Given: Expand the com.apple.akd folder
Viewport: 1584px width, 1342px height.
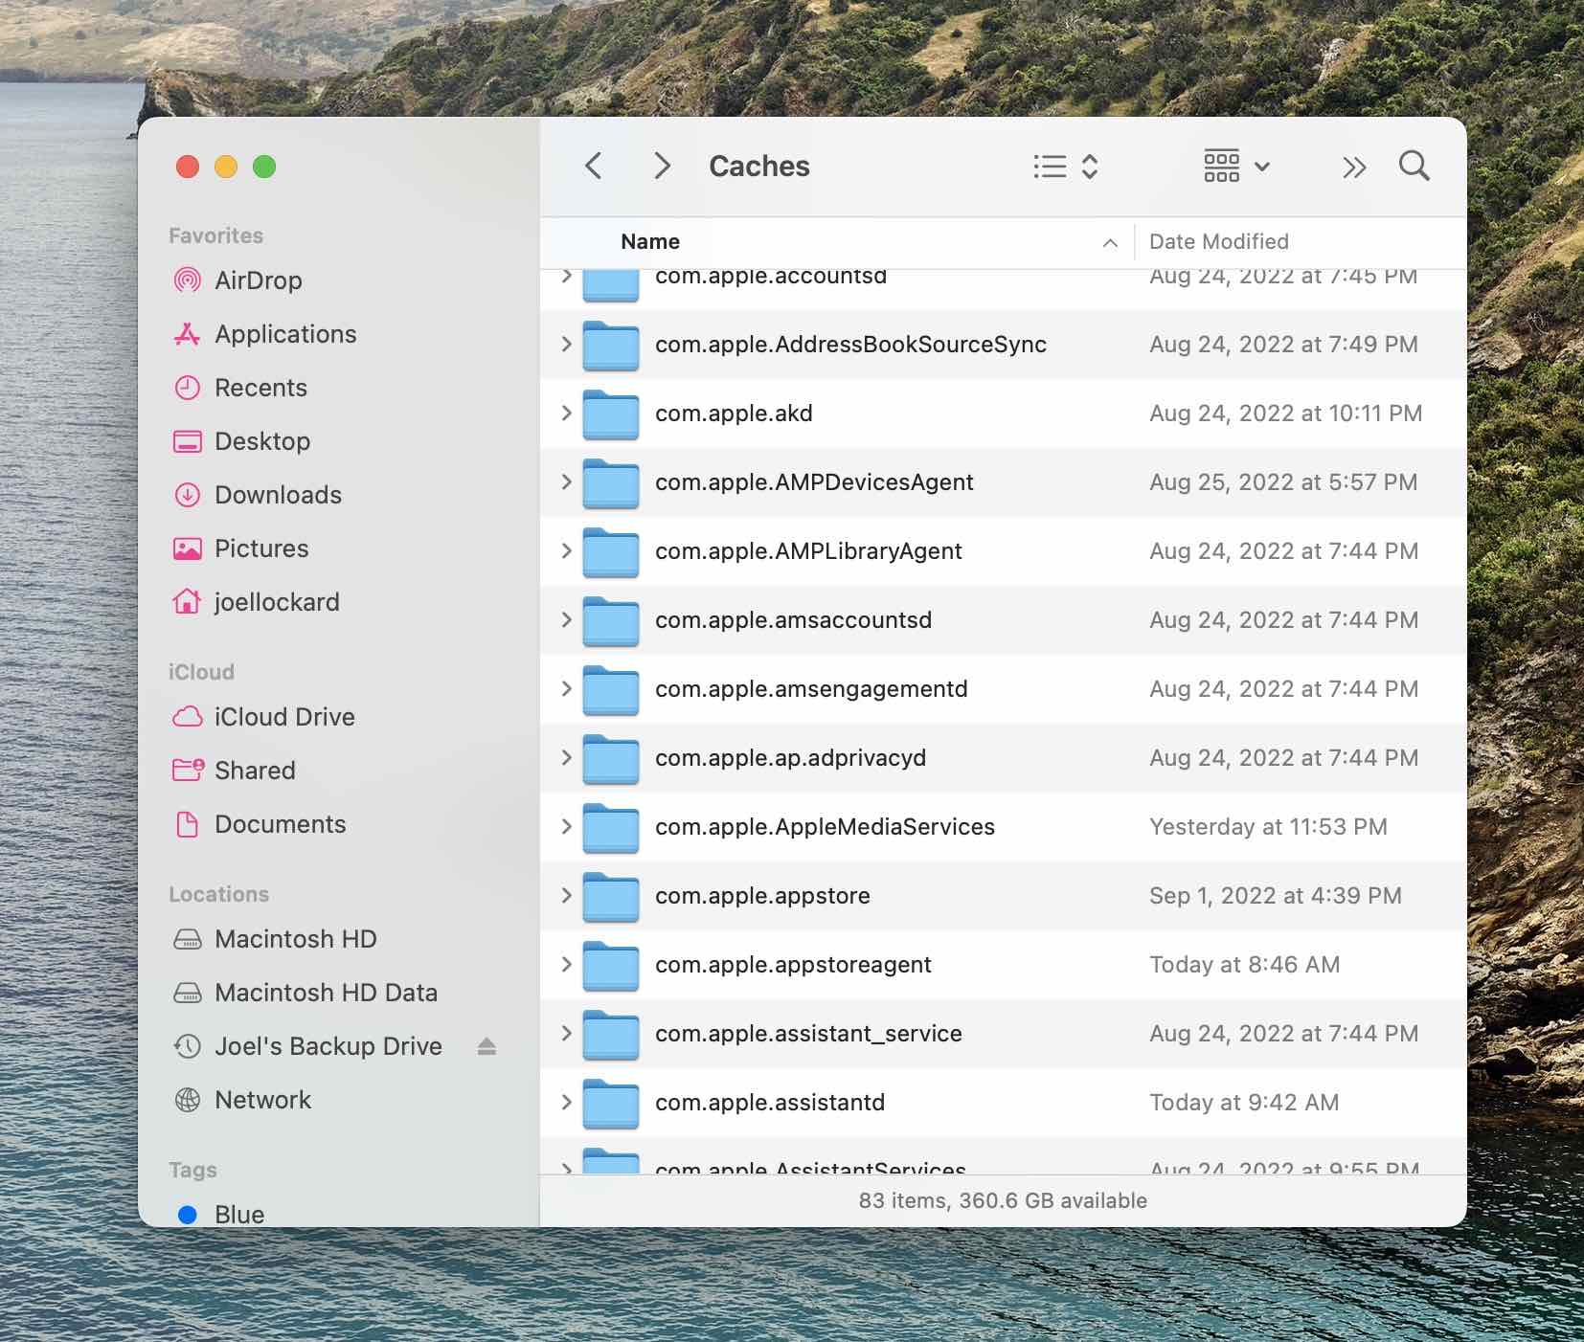Looking at the screenshot, I should point(566,413).
